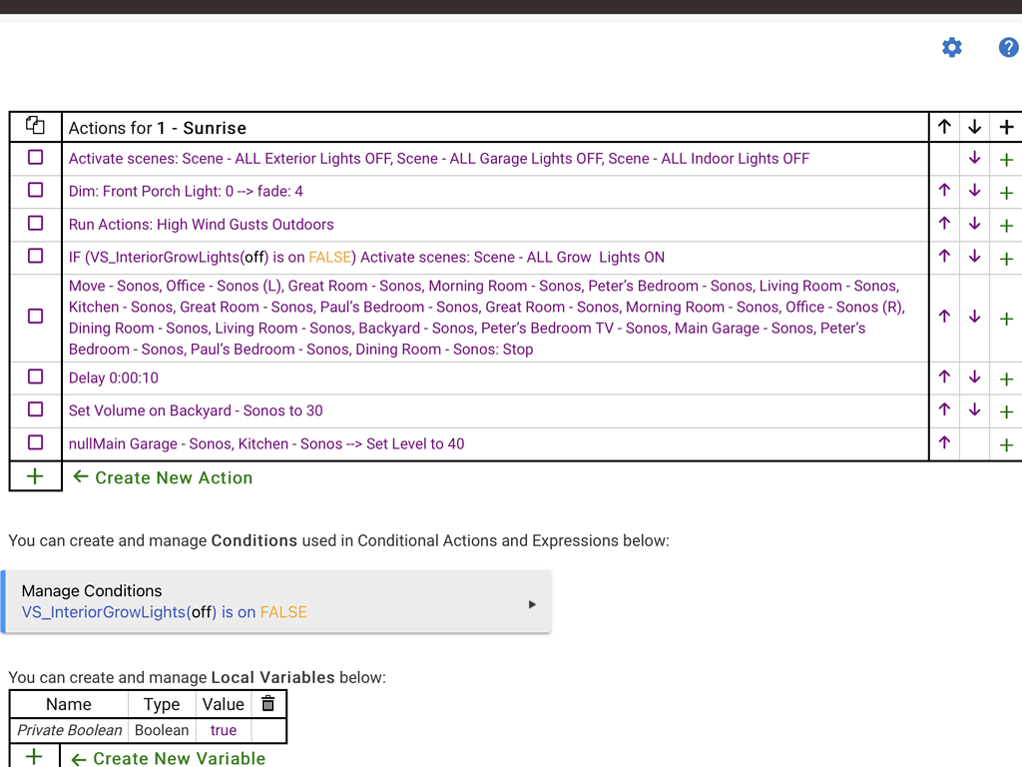Tick checkbox beside the Move Sonos Stop action
Viewport: 1022px width, 767px height.
coord(36,317)
